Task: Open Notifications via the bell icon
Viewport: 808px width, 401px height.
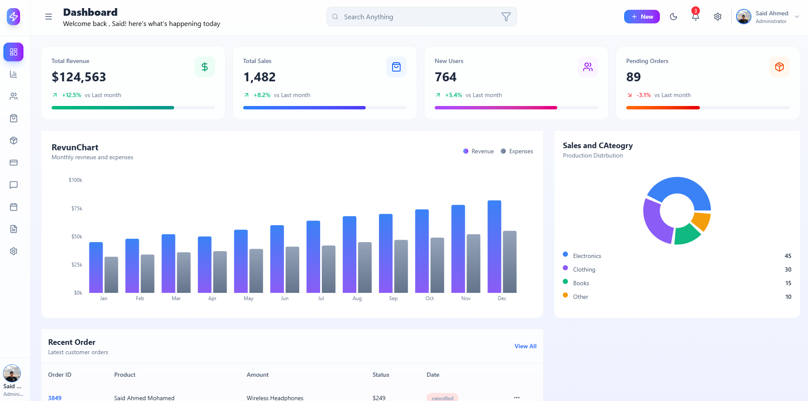Action: pyautogui.click(x=695, y=17)
